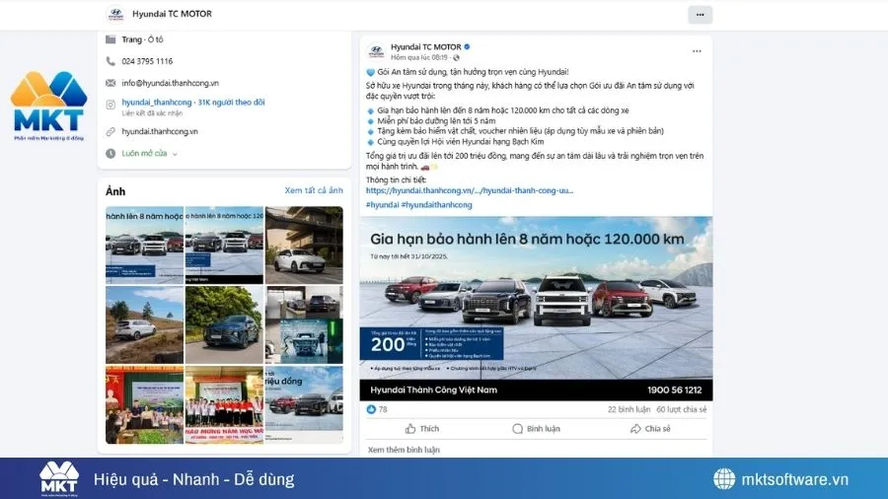Viewport: 888px width, 499px height.
Task: Click the public globe icon on the post
Action: (456, 58)
